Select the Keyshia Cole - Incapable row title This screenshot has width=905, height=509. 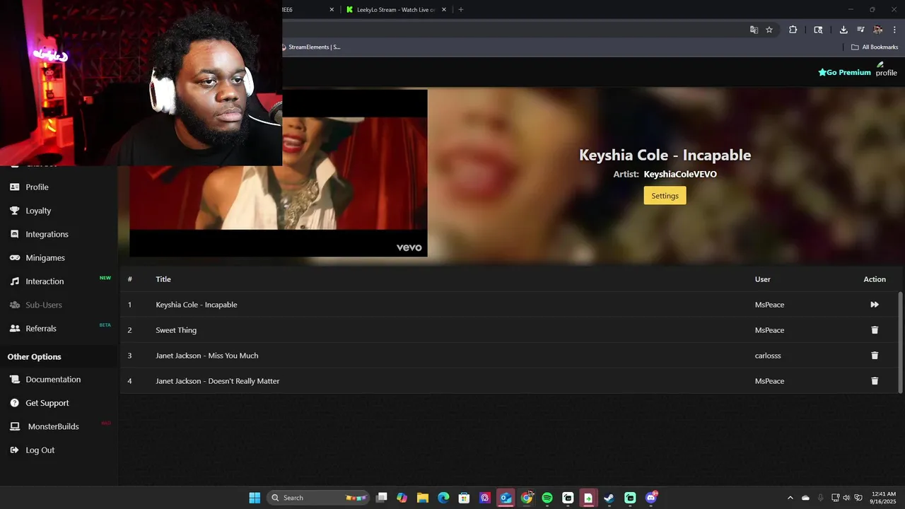(197, 305)
